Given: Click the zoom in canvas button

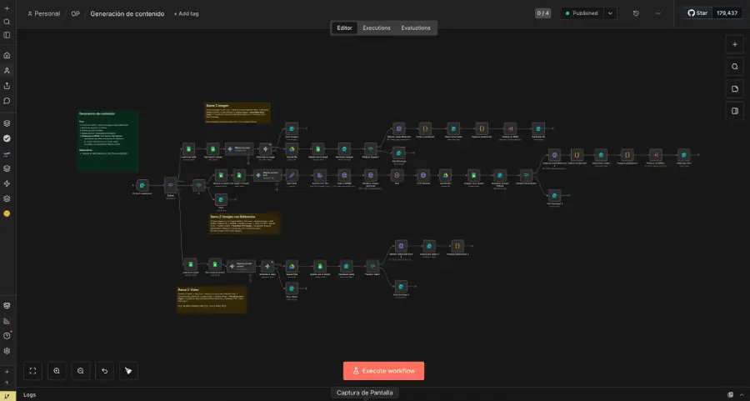Looking at the screenshot, I should (57, 370).
